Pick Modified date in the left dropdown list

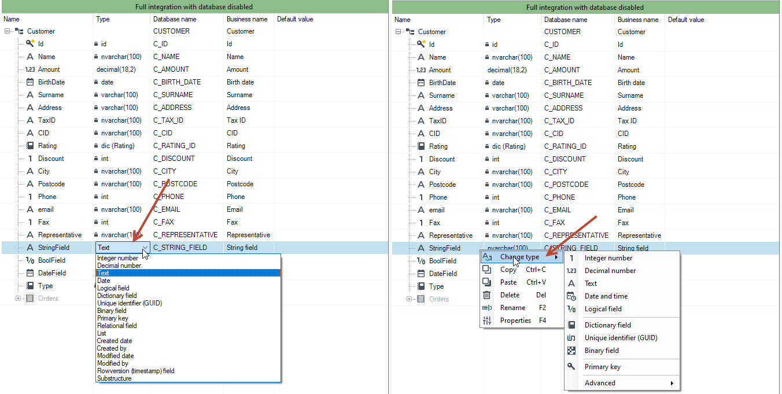(188, 356)
